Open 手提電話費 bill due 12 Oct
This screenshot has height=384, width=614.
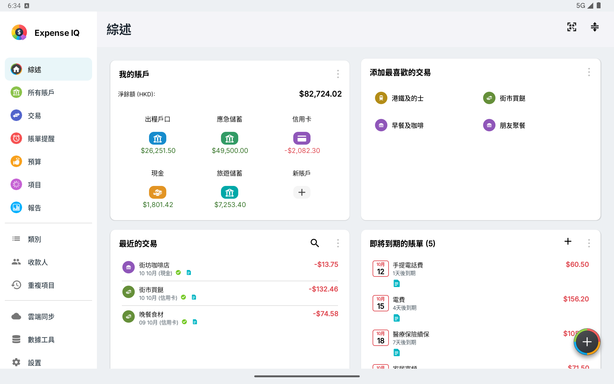[x=481, y=274]
